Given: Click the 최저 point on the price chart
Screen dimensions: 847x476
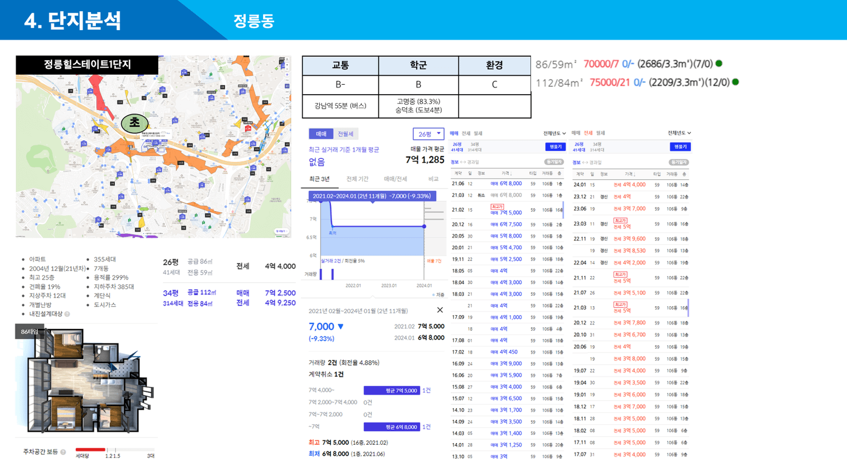Looking at the screenshot, I should (332, 226).
